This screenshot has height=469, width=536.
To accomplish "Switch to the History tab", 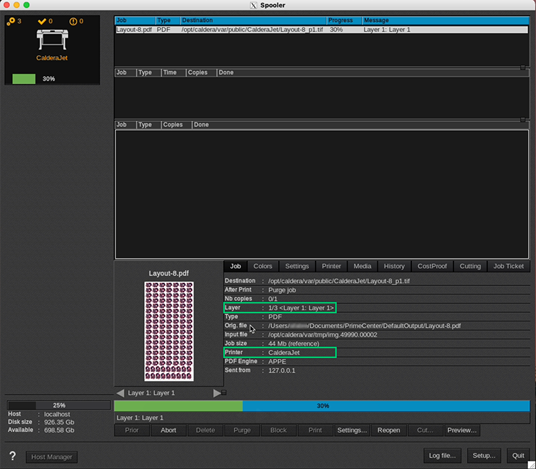I will [x=394, y=266].
